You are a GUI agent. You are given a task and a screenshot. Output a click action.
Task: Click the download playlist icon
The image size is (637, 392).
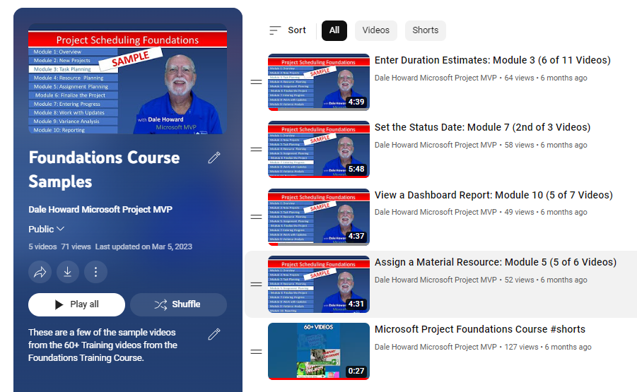point(67,271)
